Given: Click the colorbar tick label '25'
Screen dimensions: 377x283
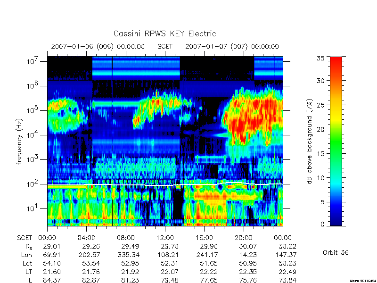Looking at the screenshot, I should 320,105.
